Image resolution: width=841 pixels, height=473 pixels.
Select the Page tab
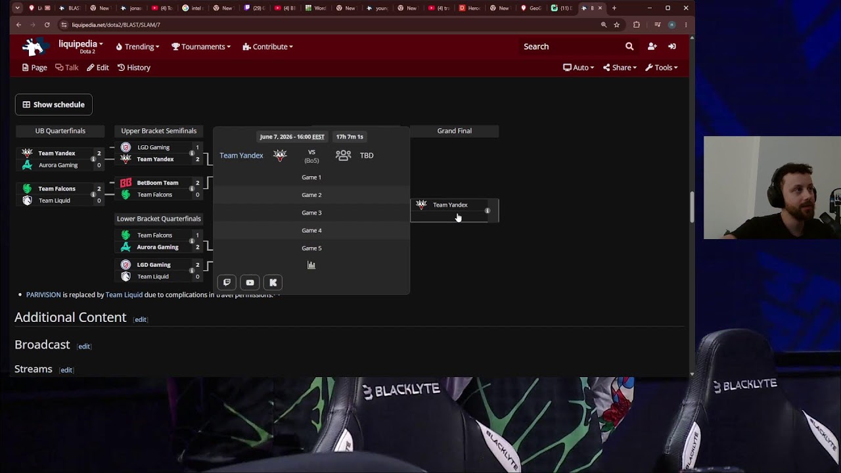click(34, 68)
